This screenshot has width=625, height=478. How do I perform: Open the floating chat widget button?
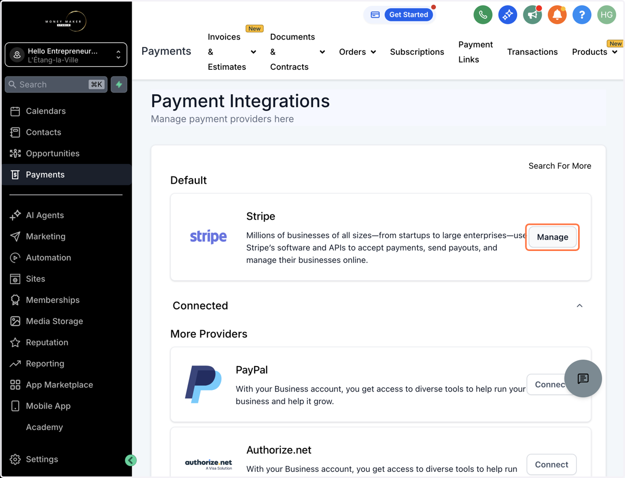coord(583,379)
